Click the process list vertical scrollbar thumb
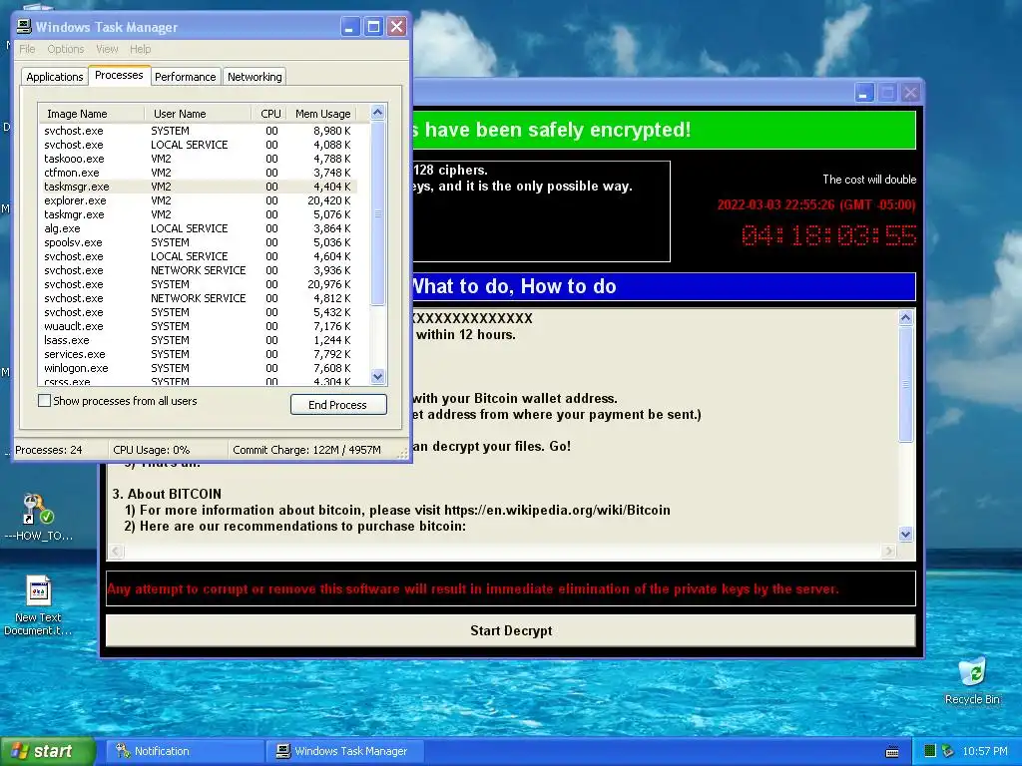 (x=377, y=213)
